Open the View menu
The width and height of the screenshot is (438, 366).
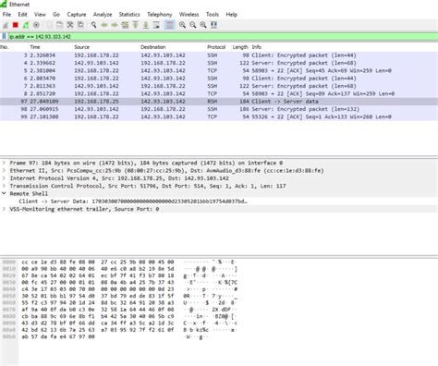coord(40,15)
